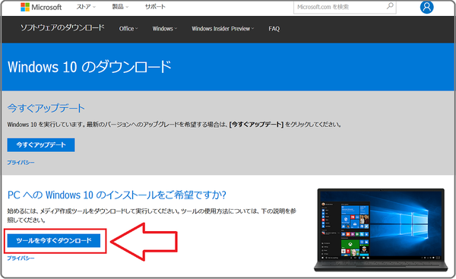456x279 pixels.
Task: Click PC への Windows 10 のインストール heading
Action: tap(116, 195)
